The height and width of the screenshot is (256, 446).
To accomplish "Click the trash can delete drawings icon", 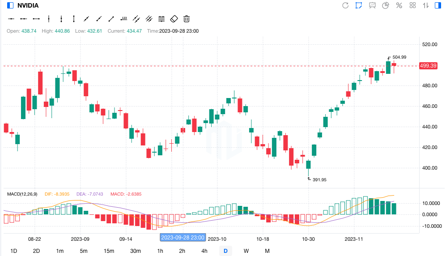I will click(x=187, y=19).
